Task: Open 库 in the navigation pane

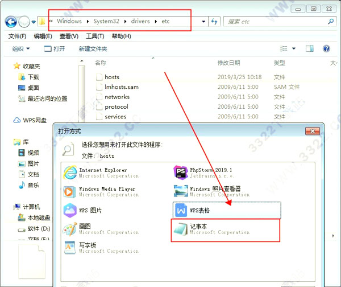Action: 21,142
